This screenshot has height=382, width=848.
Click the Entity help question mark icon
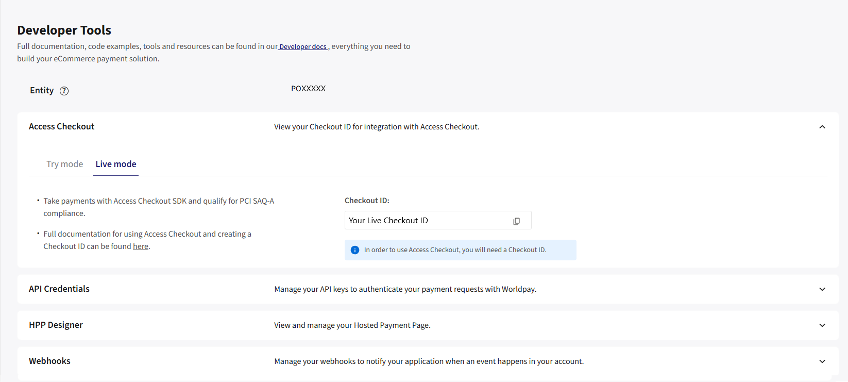coord(64,91)
